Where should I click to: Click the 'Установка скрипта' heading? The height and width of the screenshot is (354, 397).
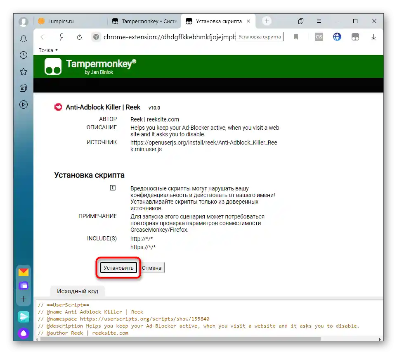89,175
